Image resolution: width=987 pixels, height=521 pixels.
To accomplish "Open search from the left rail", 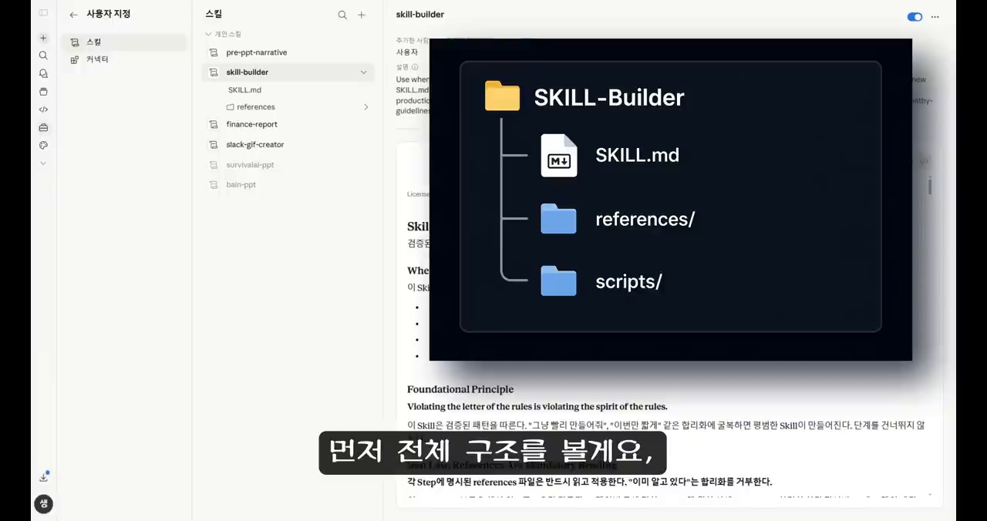I will (43, 55).
